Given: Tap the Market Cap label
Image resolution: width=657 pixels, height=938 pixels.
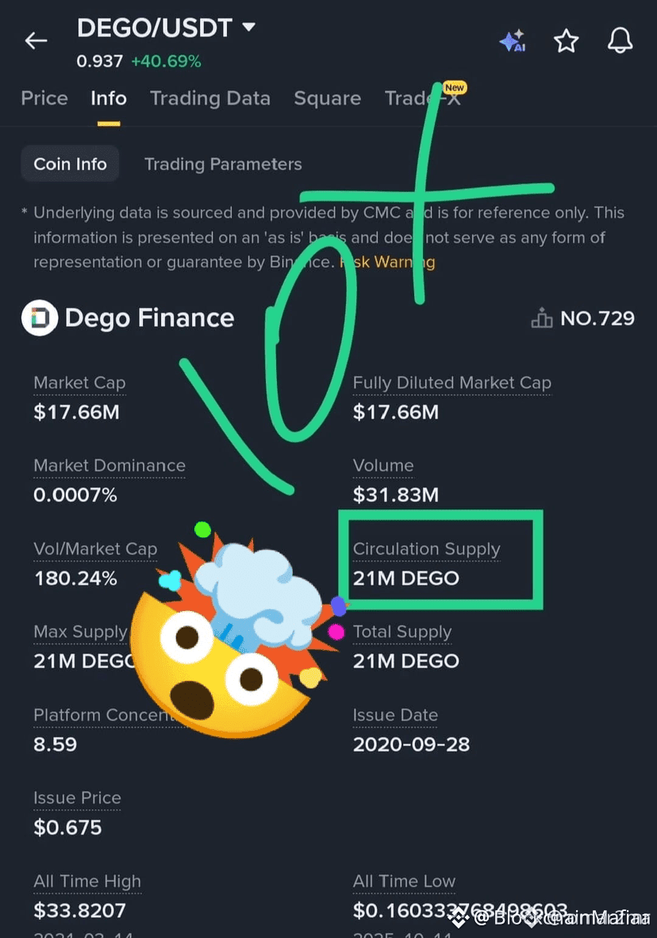Looking at the screenshot, I should (x=79, y=383).
